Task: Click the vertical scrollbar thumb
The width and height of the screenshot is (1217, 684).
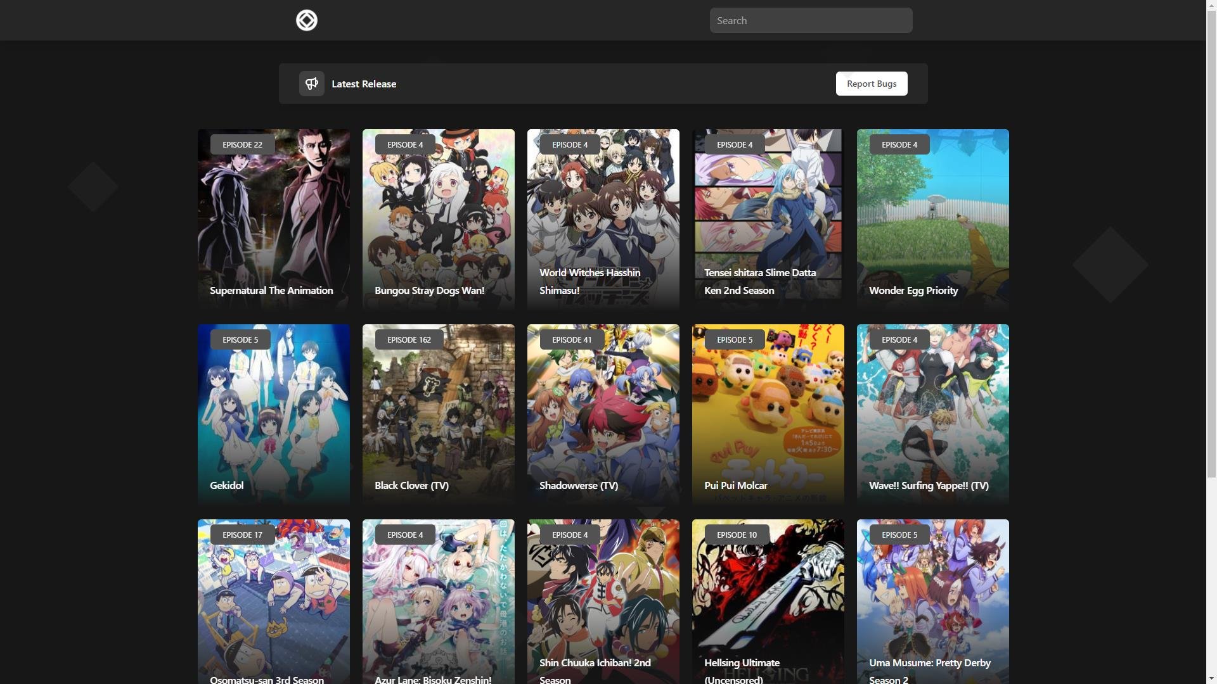Action: [1211, 244]
